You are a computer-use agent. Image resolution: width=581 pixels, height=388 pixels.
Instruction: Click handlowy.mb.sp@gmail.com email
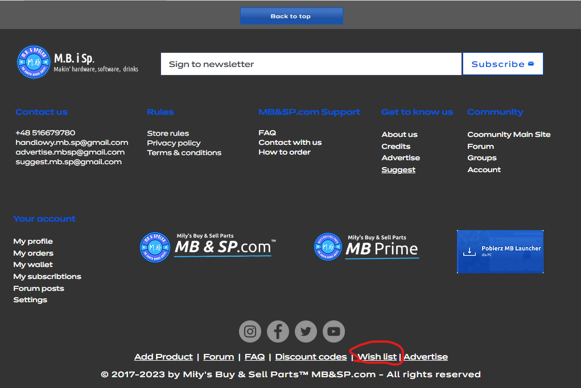72,143
